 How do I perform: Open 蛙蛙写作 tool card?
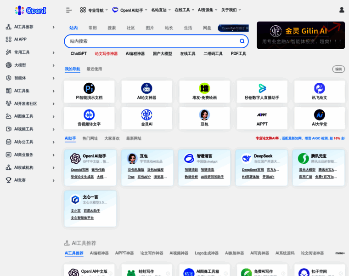pos(146,270)
